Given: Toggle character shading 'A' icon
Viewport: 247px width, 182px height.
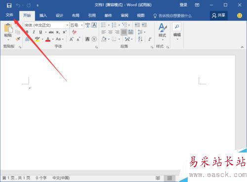Looking at the screenshot, I should tap(87, 39).
